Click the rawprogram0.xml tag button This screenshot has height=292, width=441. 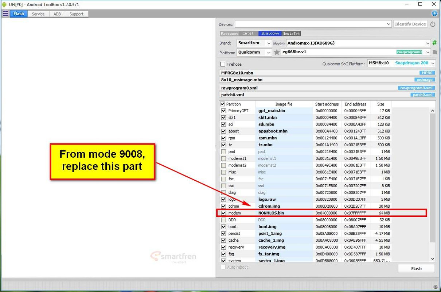pos(416,88)
